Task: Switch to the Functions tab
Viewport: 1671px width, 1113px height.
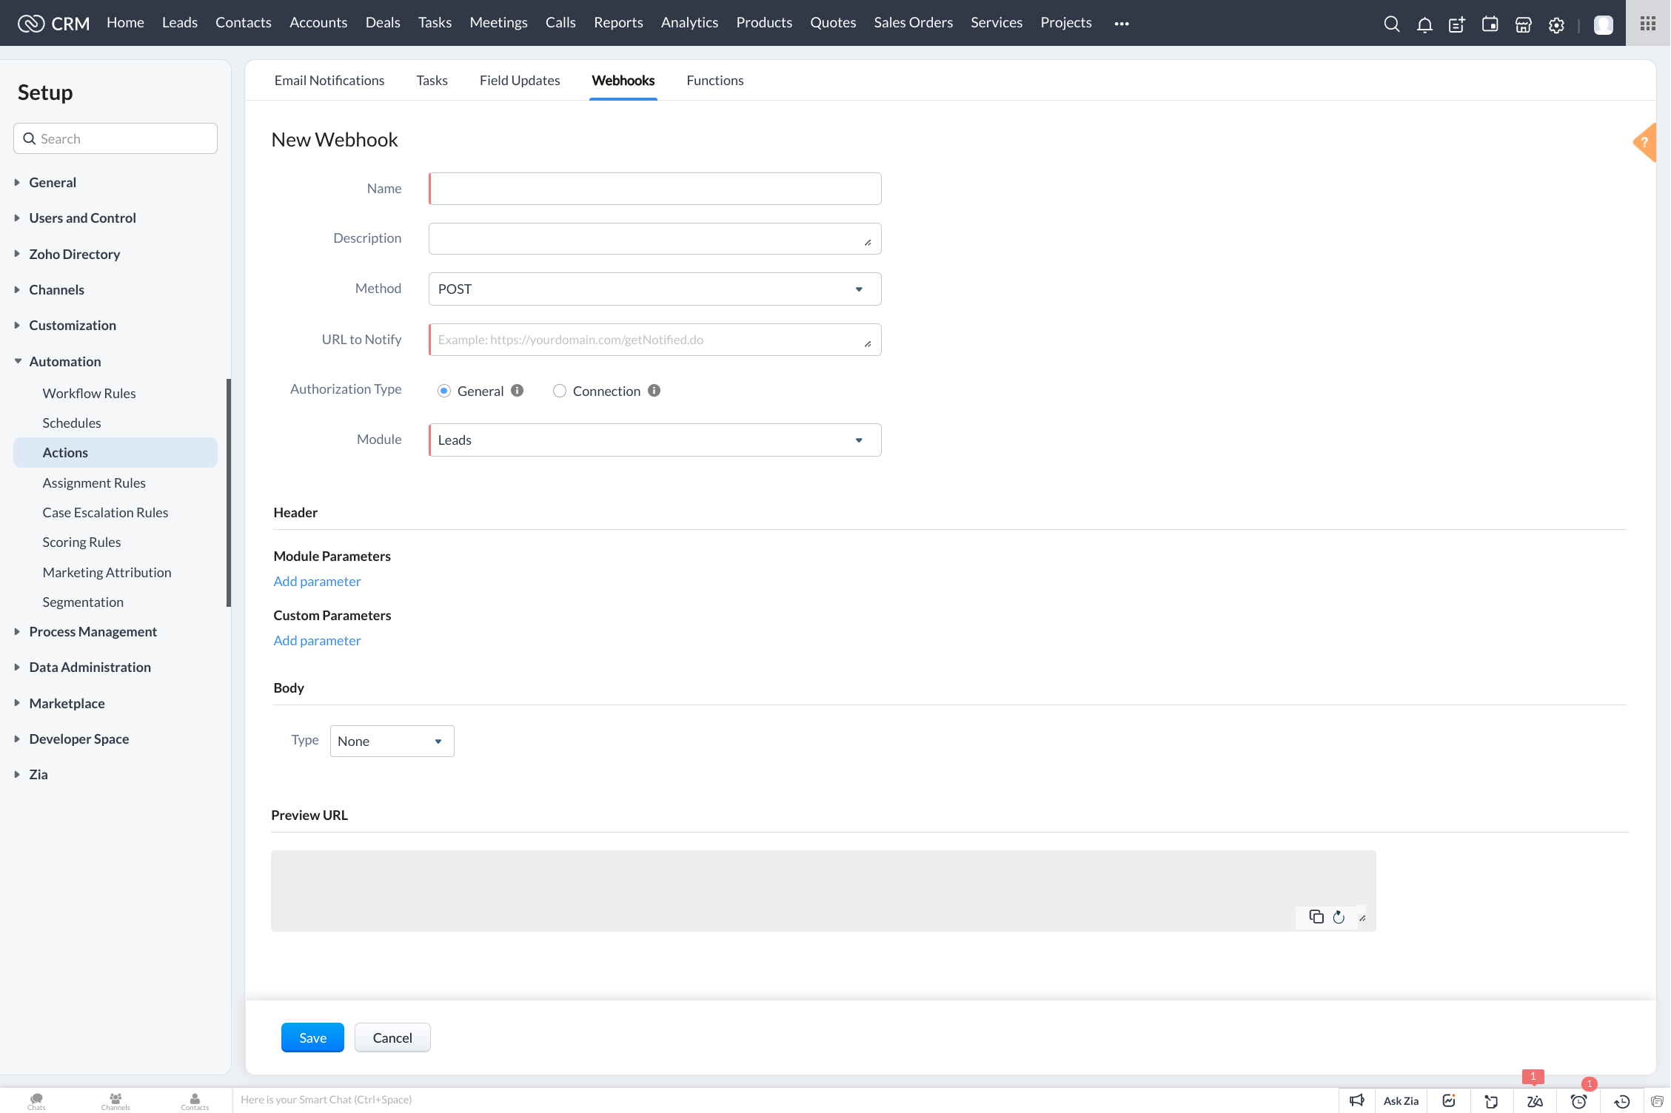Action: coord(714,79)
